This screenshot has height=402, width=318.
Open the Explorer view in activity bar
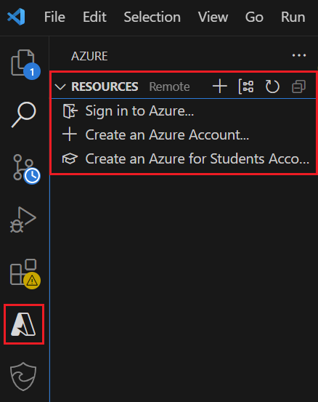tap(25, 63)
